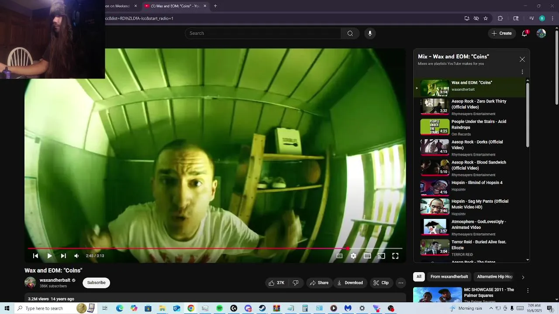Skip to the next video
The image size is (559, 314).
pyautogui.click(x=63, y=256)
